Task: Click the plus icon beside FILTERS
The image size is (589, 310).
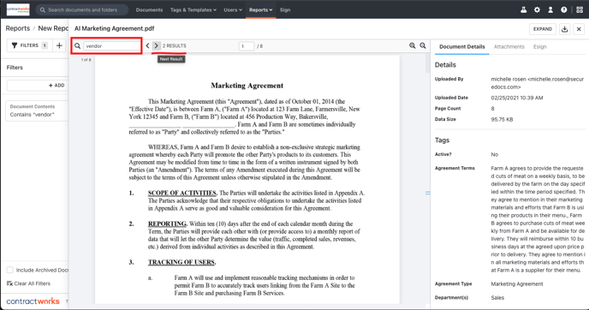Action: pos(59,45)
